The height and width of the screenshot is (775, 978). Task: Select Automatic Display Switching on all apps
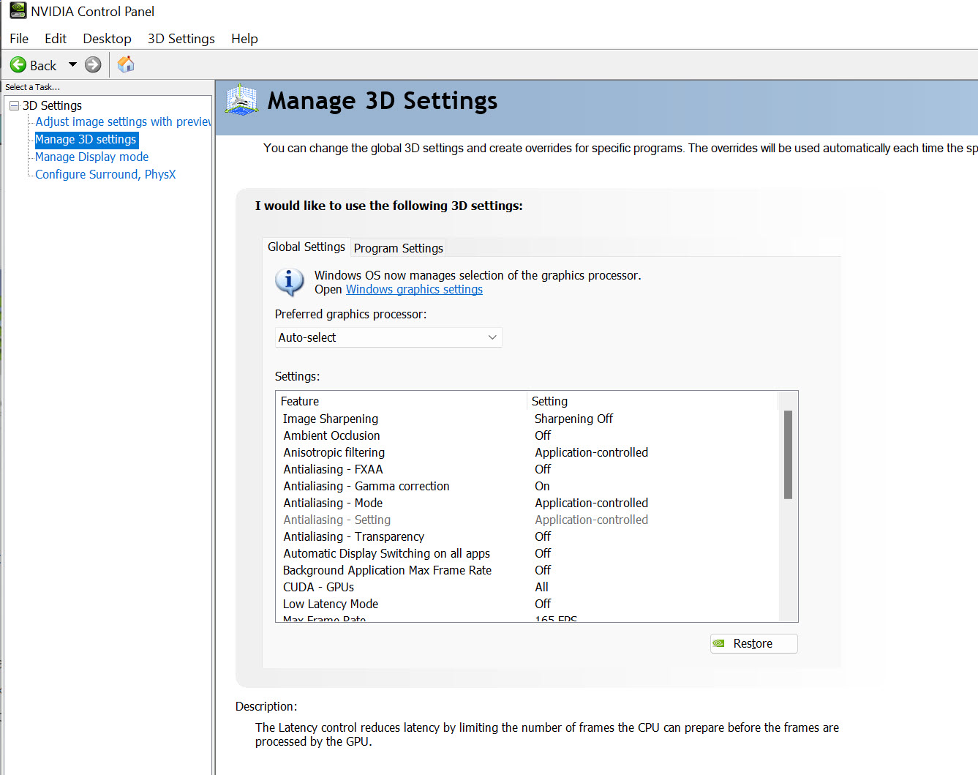pyautogui.click(x=528, y=553)
